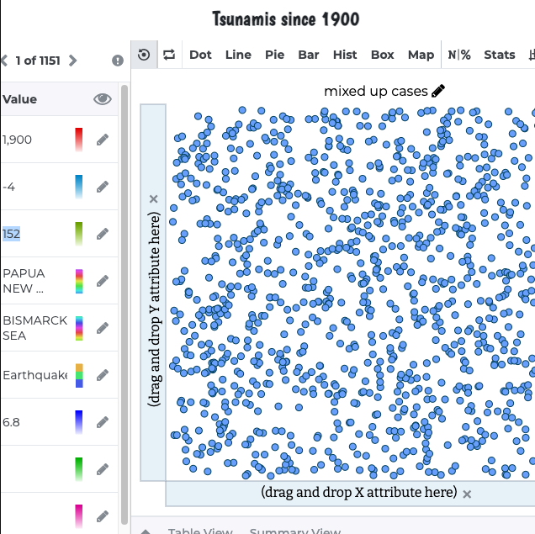Click the value 1,900
This screenshot has width=535, height=534.
17,140
